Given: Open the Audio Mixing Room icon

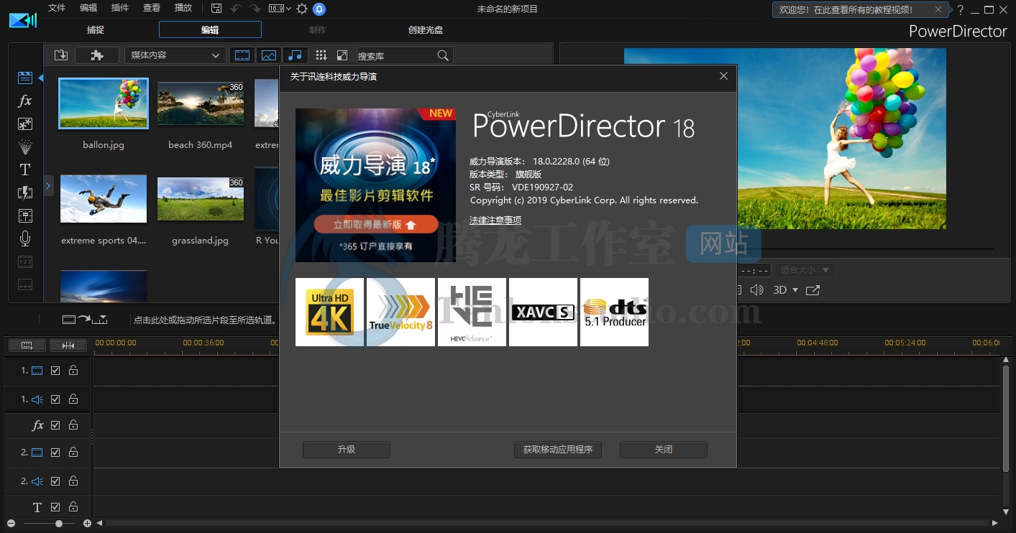Looking at the screenshot, I should click(25, 215).
